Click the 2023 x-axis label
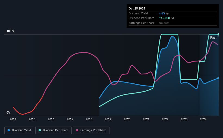Image resolution: width=223 pixels, height=138 pixels. pos(184,119)
